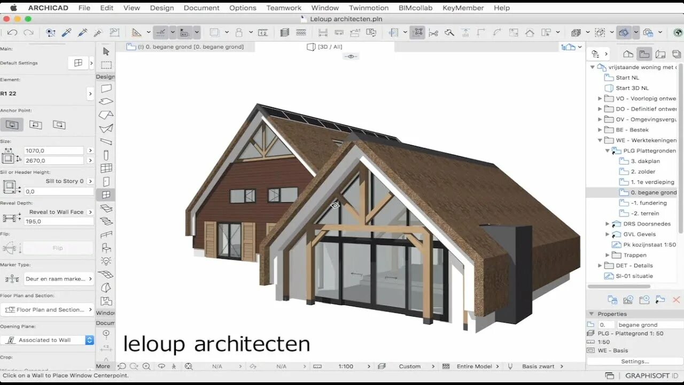
Task: Select the Roof tool
Action: click(x=106, y=115)
